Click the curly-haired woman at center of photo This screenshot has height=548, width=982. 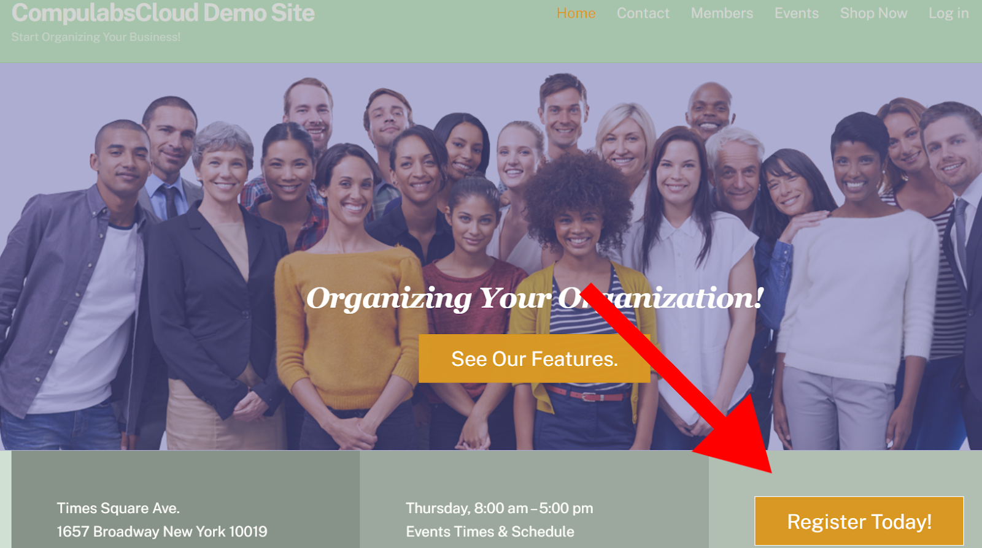click(579, 294)
